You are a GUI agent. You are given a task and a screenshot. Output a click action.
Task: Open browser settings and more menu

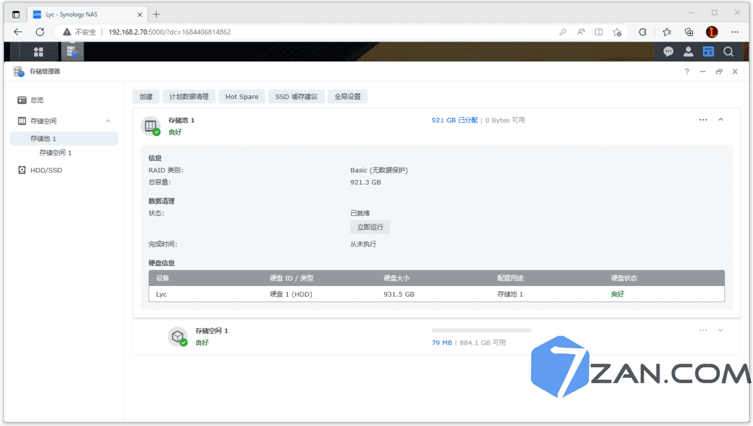tap(735, 32)
